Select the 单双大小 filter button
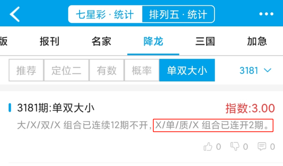The width and height of the screenshot is (283, 166). 187,70
